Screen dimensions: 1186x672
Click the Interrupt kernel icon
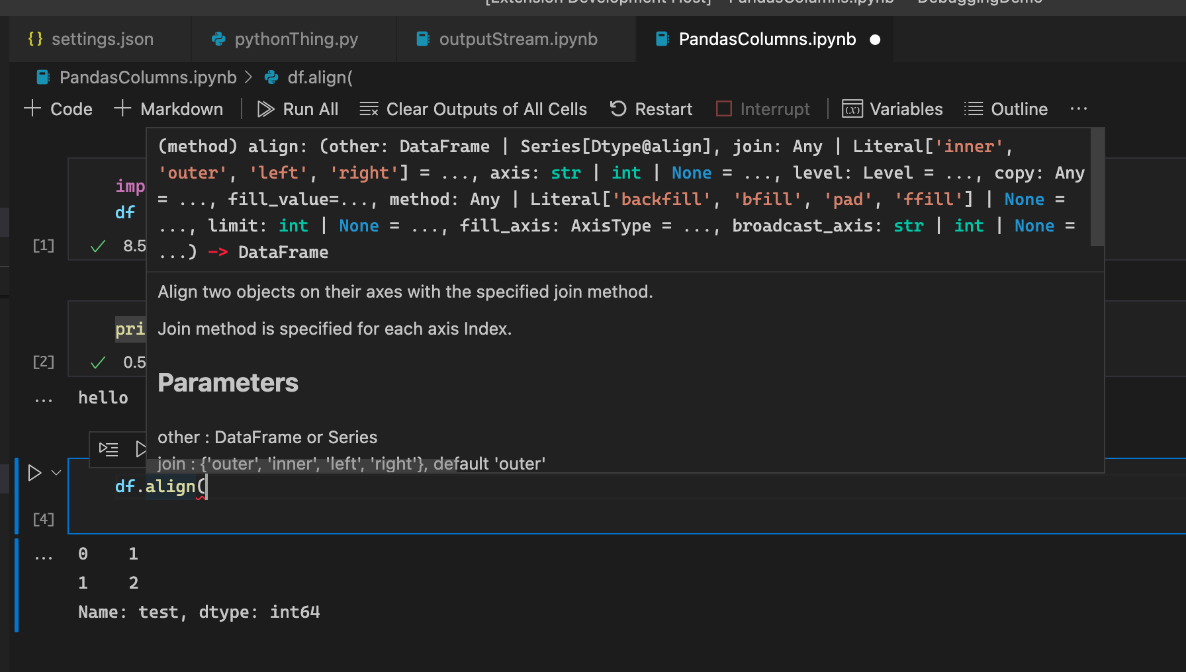click(x=724, y=108)
